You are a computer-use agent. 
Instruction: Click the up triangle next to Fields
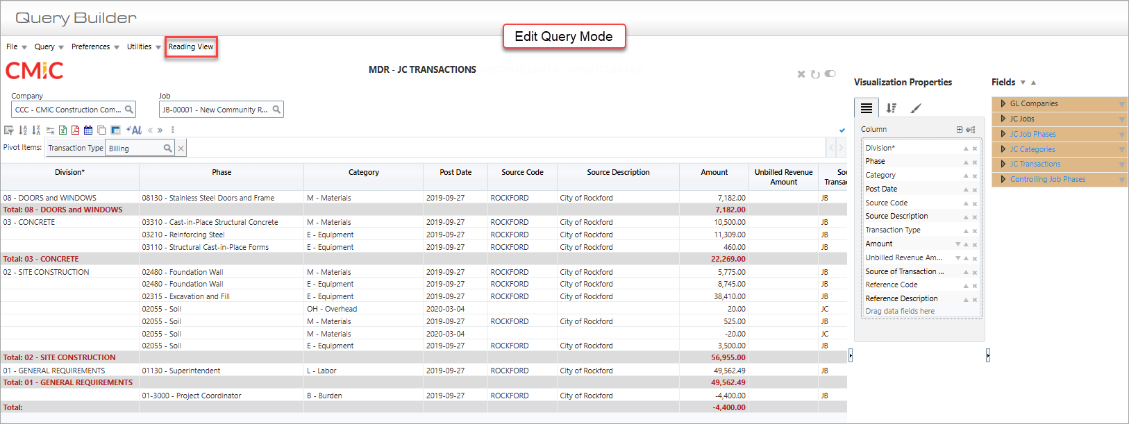point(1033,83)
